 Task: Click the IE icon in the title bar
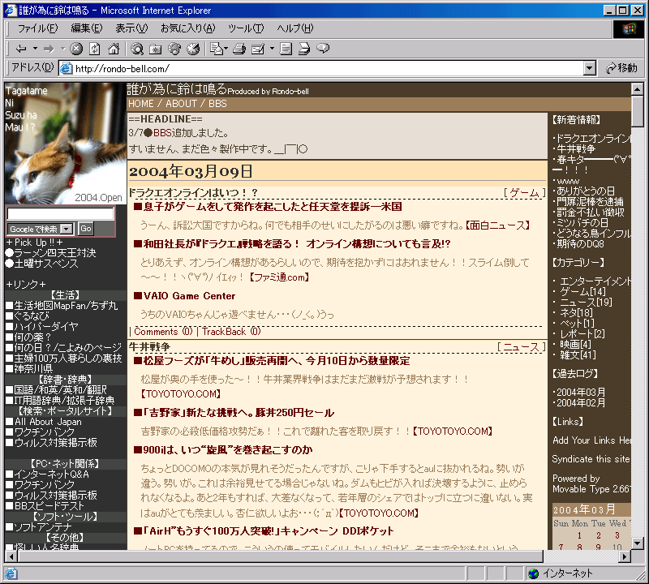[11, 10]
